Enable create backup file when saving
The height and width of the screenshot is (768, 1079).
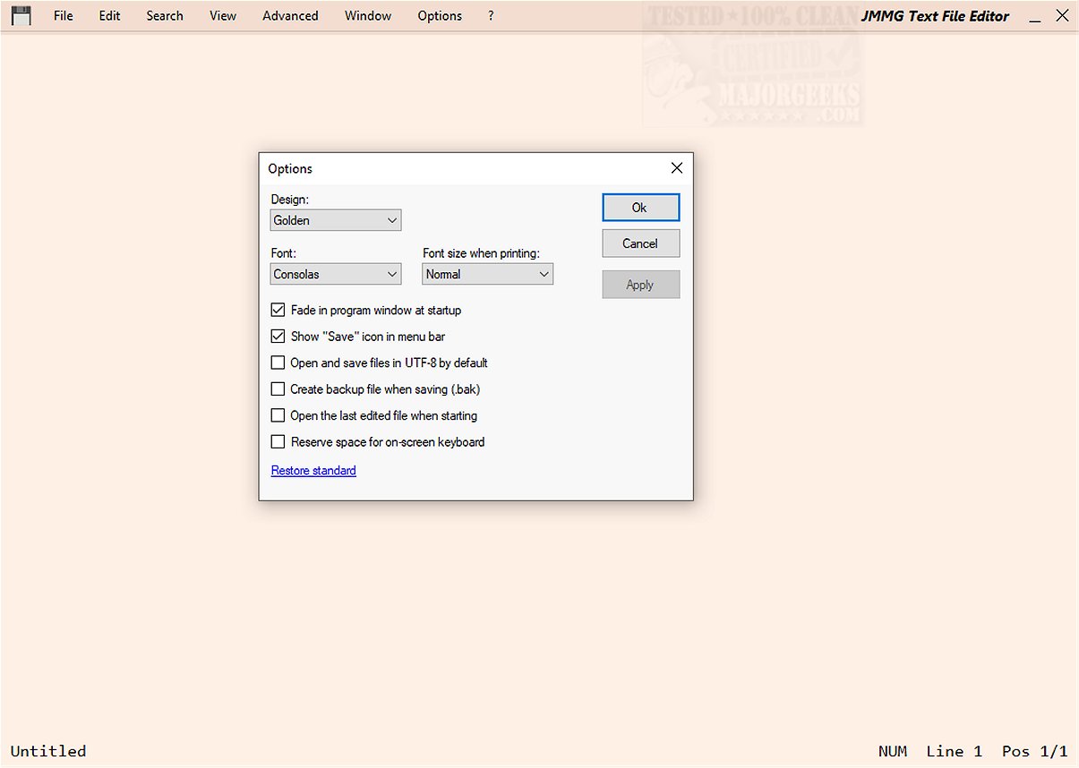(278, 388)
